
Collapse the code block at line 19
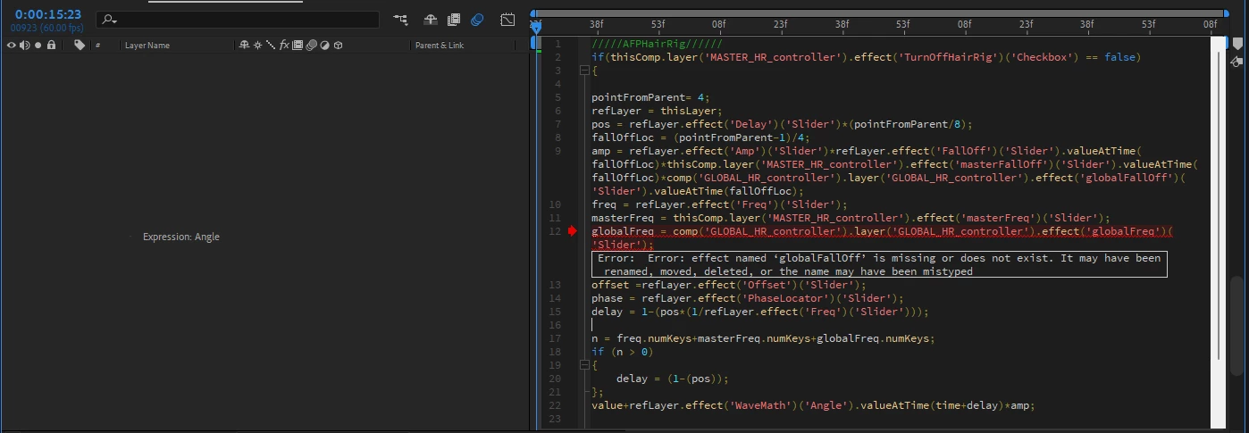pos(584,365)
